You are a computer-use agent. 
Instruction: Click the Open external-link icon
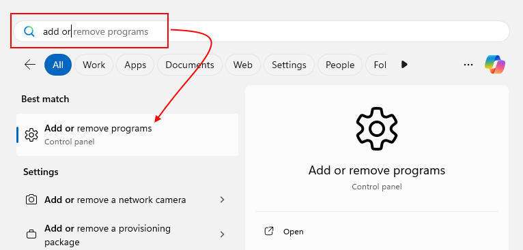pos(269,232)
